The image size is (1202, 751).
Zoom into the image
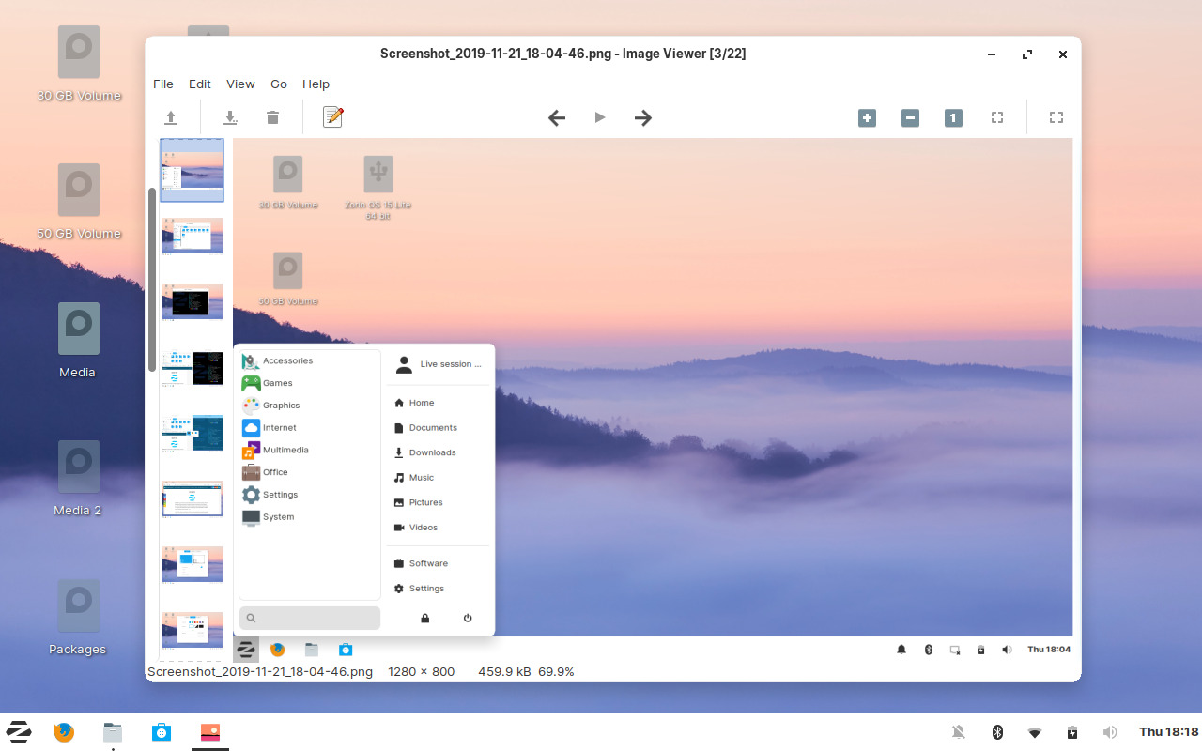866,117
